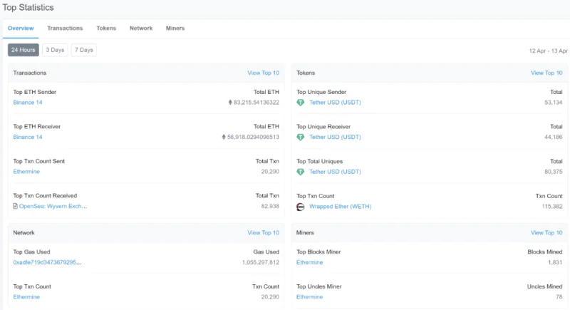Click the Top Total Uniques label
Viewport: 570px width, 310px height.
point(319,161)
